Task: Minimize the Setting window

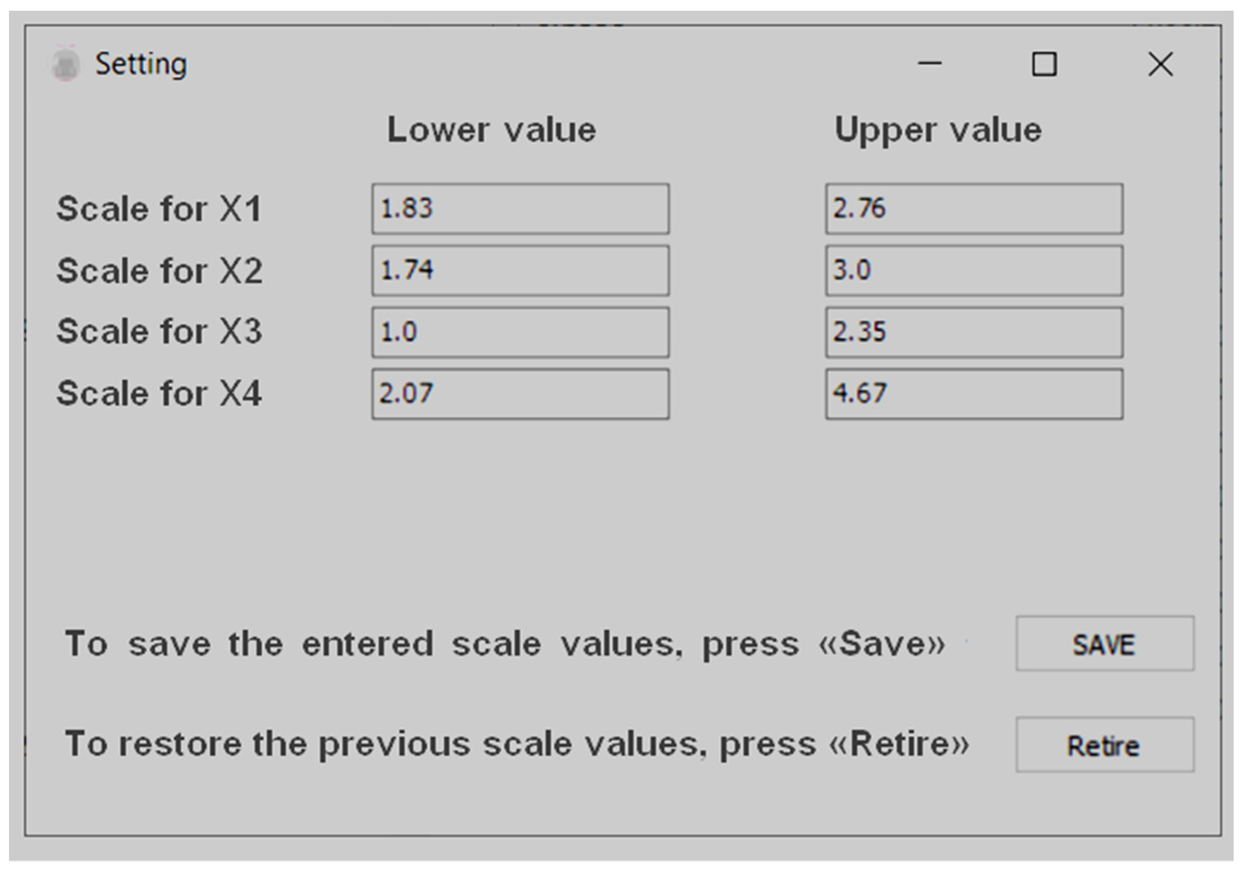Action: (929, 64)
